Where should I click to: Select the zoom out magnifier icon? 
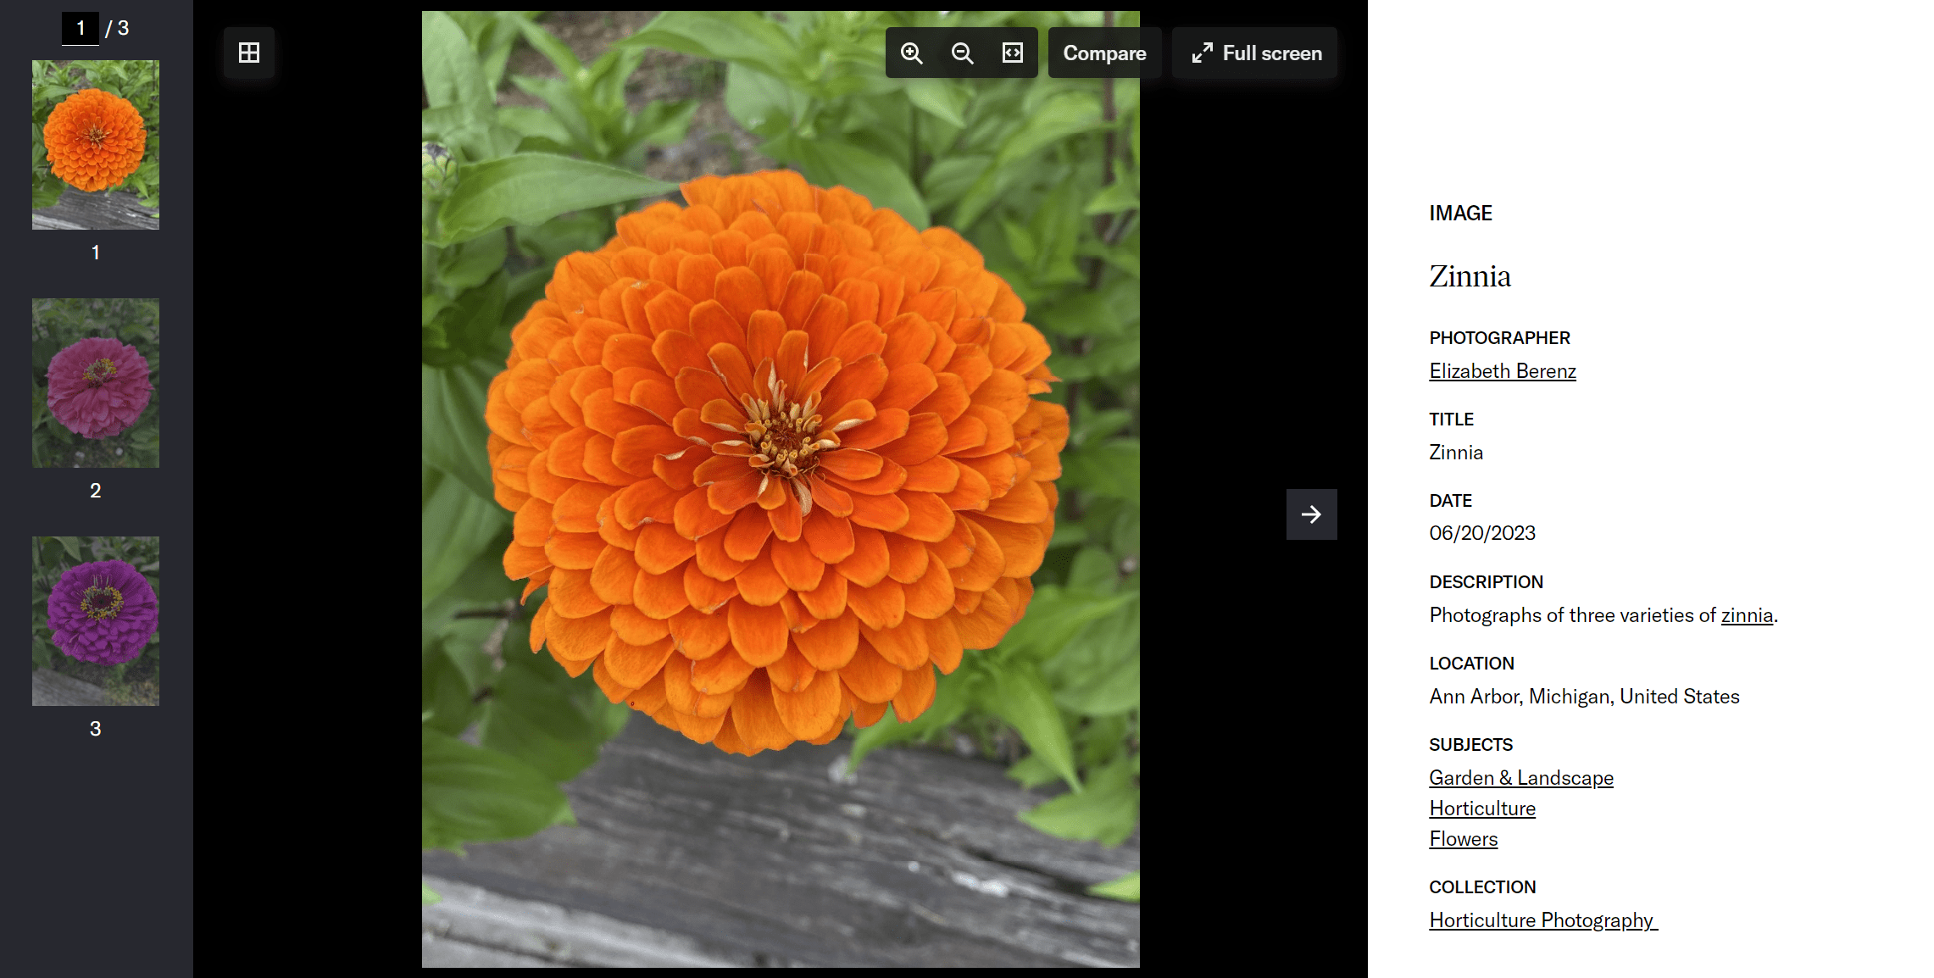point(961,53)
